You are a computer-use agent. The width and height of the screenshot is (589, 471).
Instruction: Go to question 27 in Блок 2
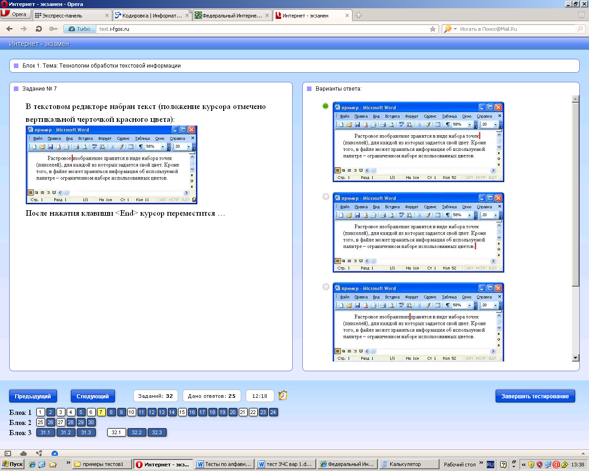point(61,422)
